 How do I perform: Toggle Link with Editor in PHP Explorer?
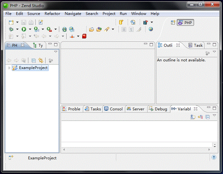[x=40, y=60]
